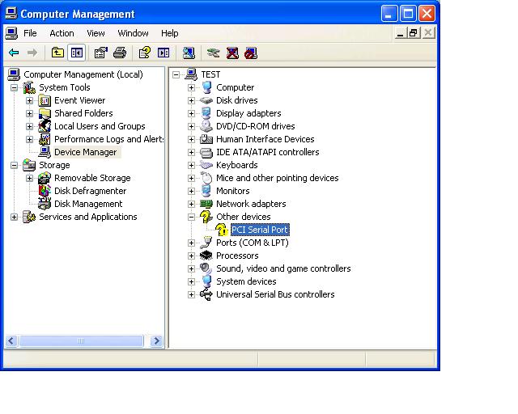Image resolution: width=518 pixels, height=414 pixels.
Task: Click Scan for hardware changes icon
Action: (x=189, y=53)
